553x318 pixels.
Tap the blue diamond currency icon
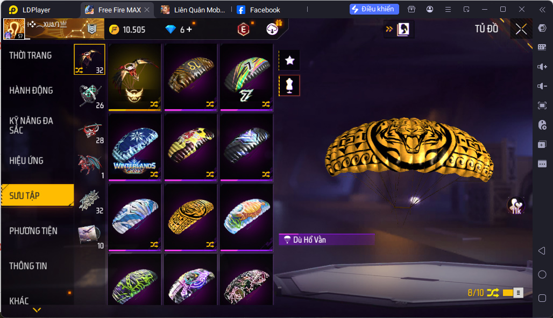171,30
